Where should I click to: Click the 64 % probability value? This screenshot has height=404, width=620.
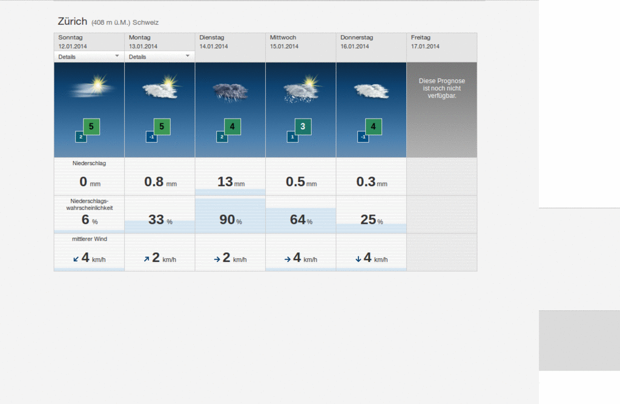point(302,220)
